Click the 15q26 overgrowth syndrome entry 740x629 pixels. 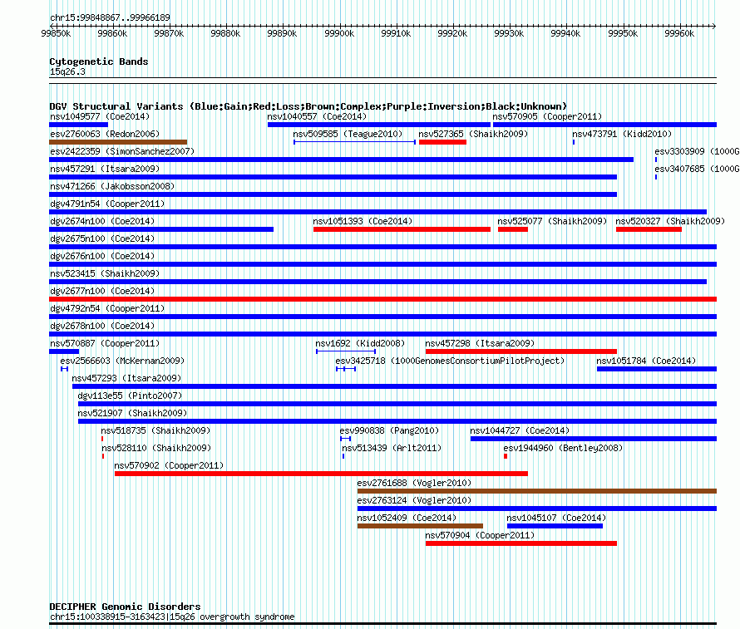click(x=172, y=617)
